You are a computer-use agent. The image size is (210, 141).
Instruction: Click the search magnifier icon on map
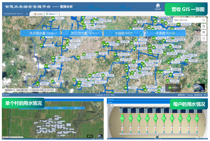click(x=204, y=20)
